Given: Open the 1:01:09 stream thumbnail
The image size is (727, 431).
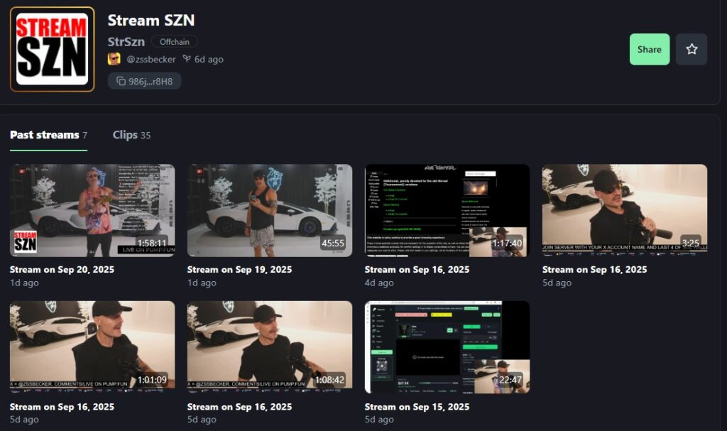Looking at the screenshot, I should [92, 347].
